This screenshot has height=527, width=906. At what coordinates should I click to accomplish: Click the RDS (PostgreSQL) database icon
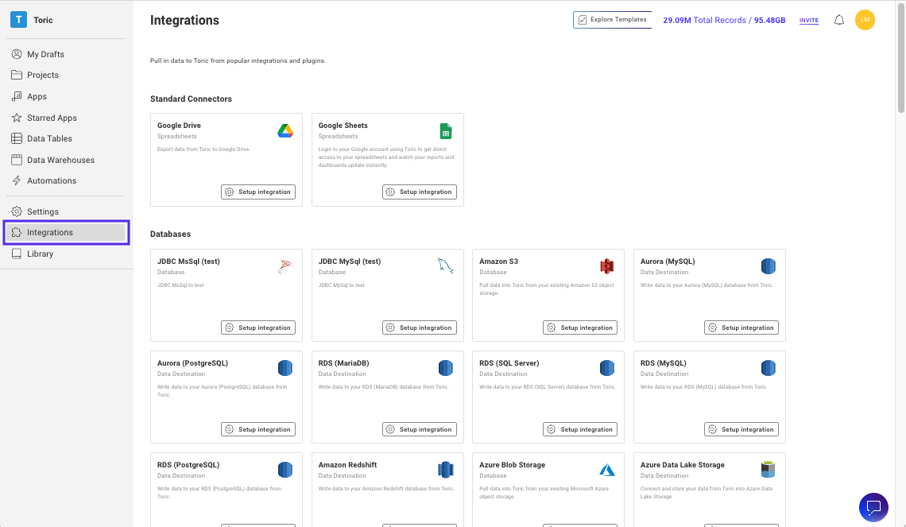click(285, 470)
